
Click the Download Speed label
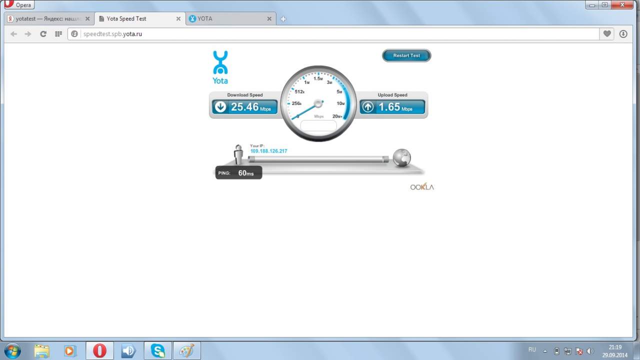click(x=245, y=95)
